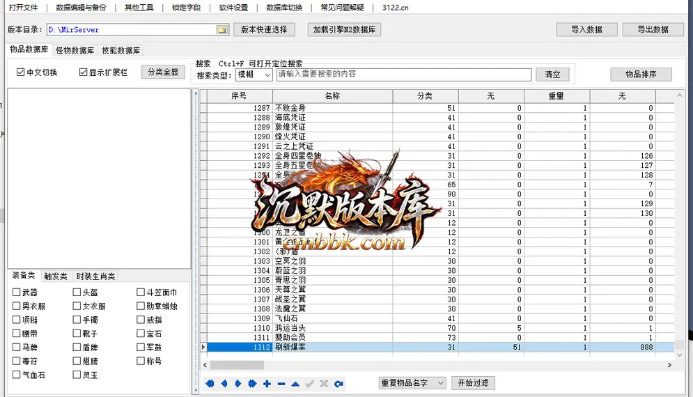Click the horizontal scrollbar thumb of table
Screen dimensions: 693x397
click(237, 365)
